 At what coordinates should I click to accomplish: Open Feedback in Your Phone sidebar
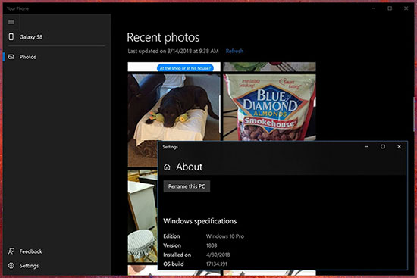coord(30,251)
